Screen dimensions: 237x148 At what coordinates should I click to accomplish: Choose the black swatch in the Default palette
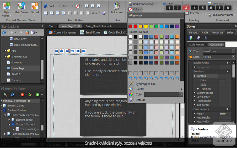pyautogui.click(x=136, y=37)
